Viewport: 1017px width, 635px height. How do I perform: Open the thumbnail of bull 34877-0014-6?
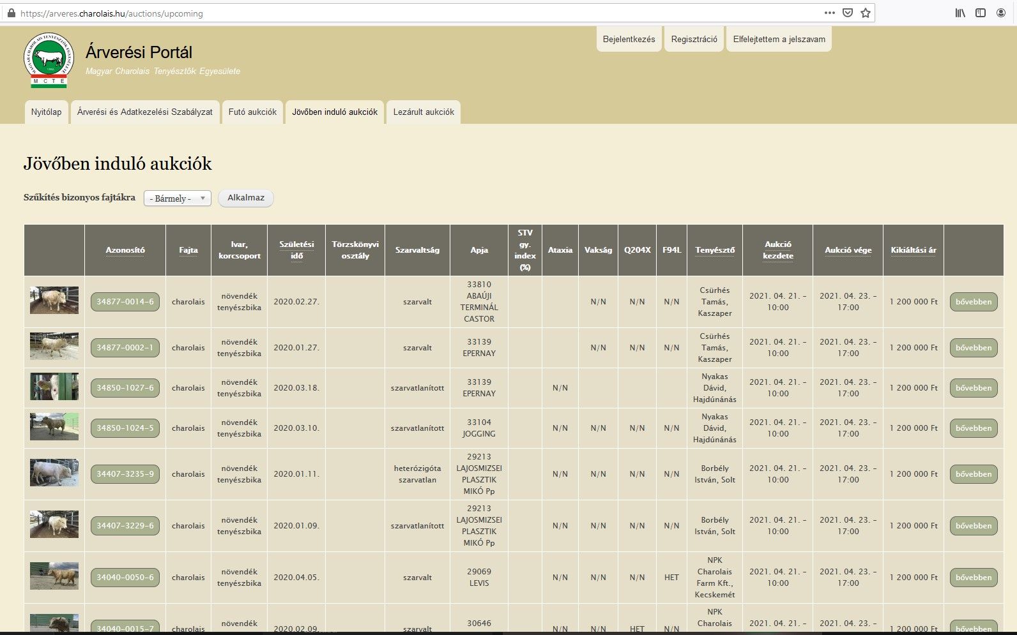coord(54,301)
